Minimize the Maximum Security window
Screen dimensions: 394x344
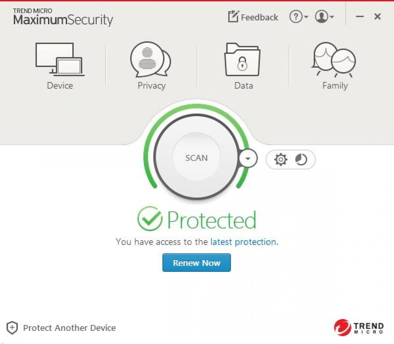(360, 17)
